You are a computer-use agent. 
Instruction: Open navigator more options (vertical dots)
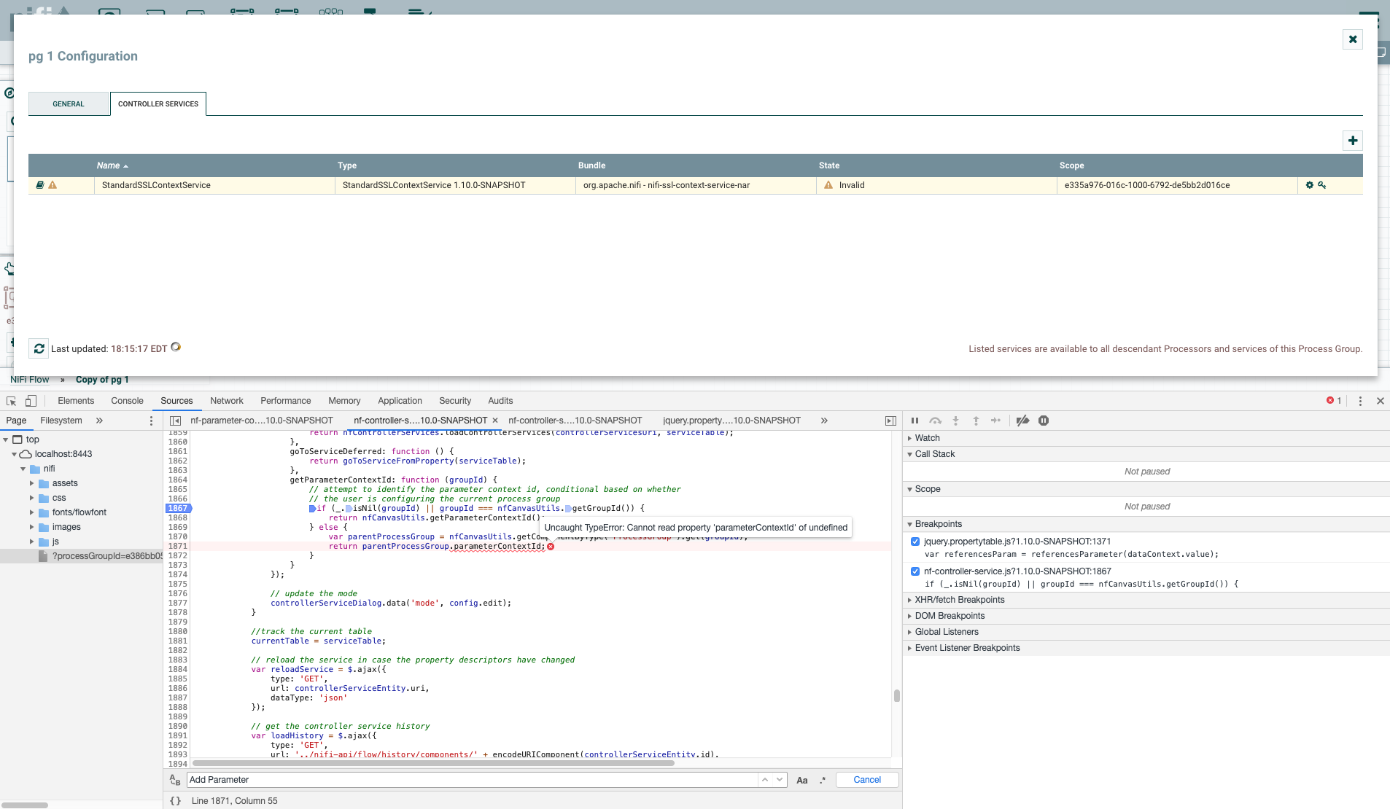click(151, 421)
